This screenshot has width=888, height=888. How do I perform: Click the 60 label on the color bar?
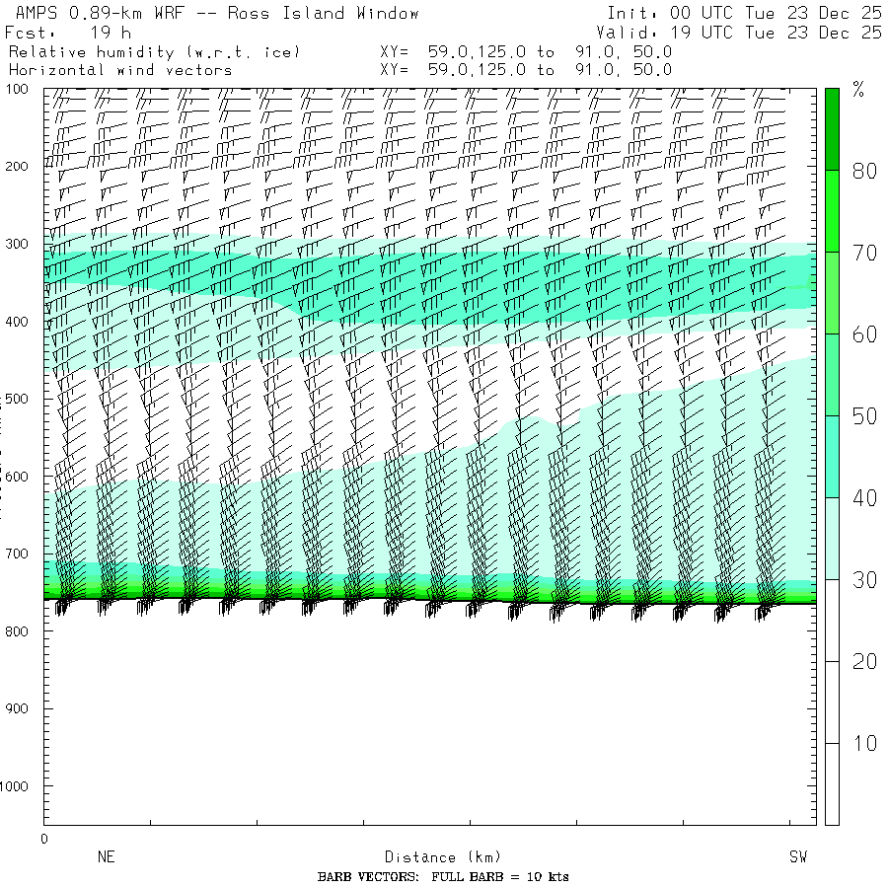click(x=864, y=334)
